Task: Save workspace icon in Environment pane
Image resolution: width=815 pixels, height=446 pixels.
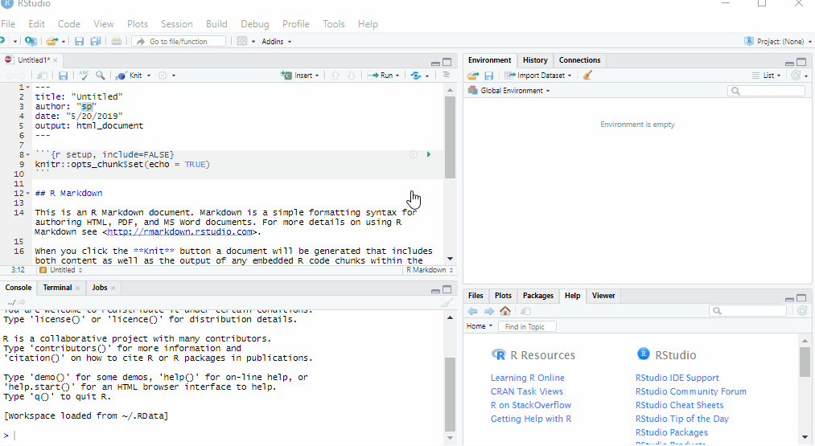Action: click(x=488, y=76)
